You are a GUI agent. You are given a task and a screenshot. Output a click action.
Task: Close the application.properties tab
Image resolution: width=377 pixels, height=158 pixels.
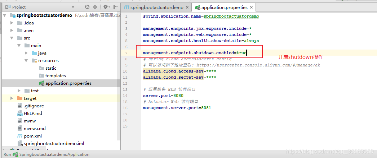(252, 8)
